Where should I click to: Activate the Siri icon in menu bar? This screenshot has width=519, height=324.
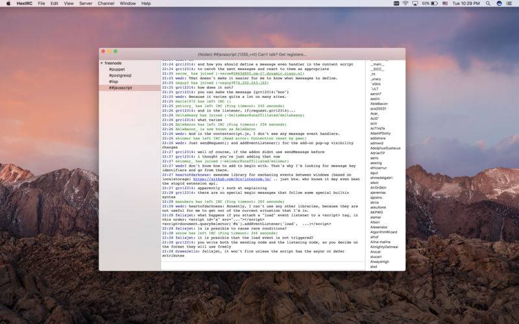coord(499,3)
